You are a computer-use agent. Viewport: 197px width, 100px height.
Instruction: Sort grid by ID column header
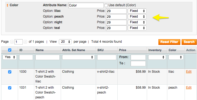(21, 50)
